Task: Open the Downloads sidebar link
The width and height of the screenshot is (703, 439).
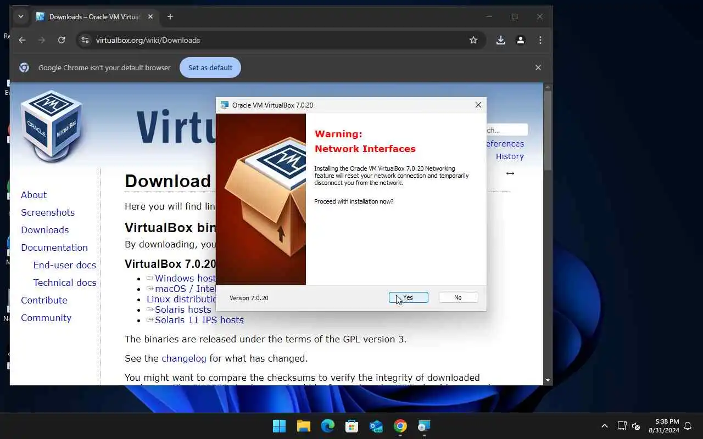Action: click(x=45, y=230)
